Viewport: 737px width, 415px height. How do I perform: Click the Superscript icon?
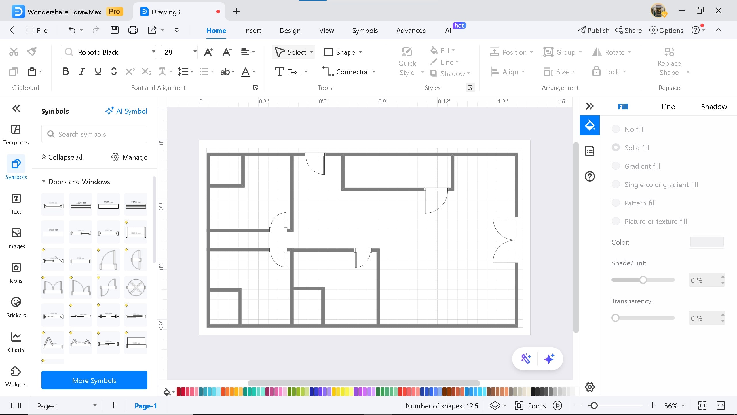pos(130,71)
